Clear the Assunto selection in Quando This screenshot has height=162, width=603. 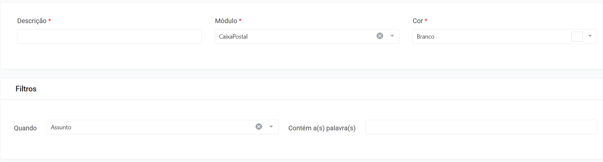[259, 126]
